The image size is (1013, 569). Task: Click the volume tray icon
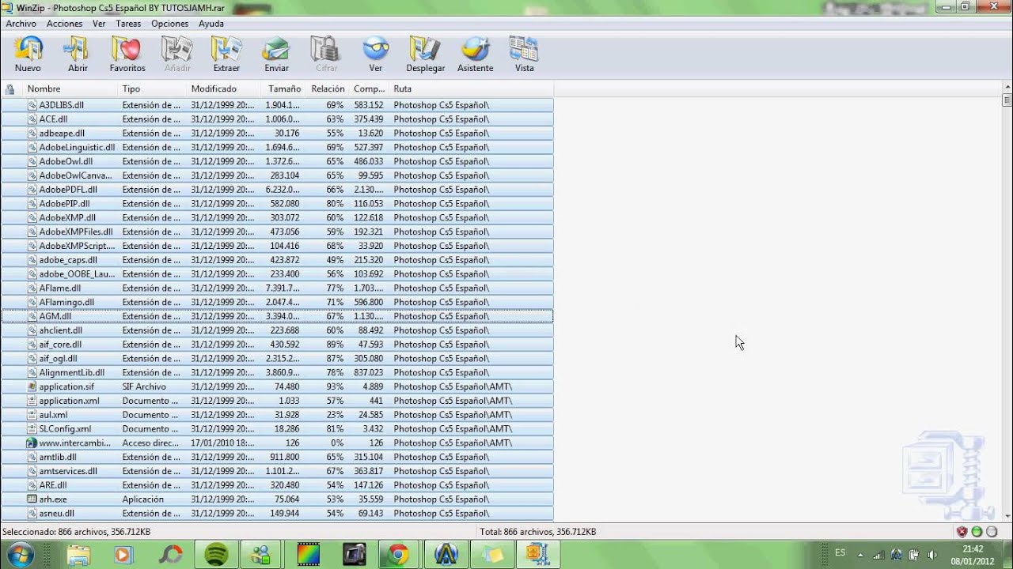point(932,555)
